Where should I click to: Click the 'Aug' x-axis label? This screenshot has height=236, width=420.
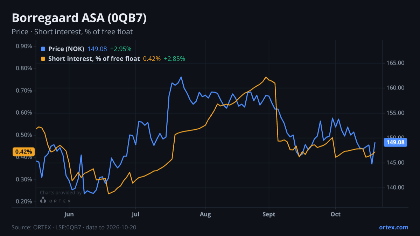[205, 214]
